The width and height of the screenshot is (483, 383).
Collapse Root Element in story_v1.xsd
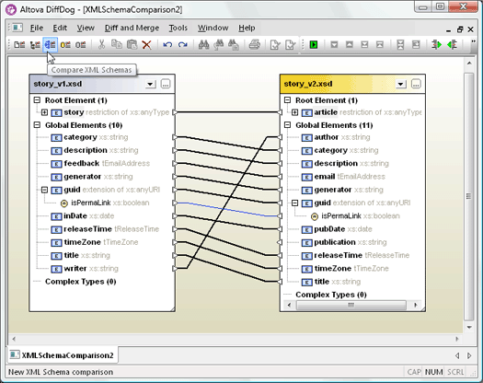[37, 100]
